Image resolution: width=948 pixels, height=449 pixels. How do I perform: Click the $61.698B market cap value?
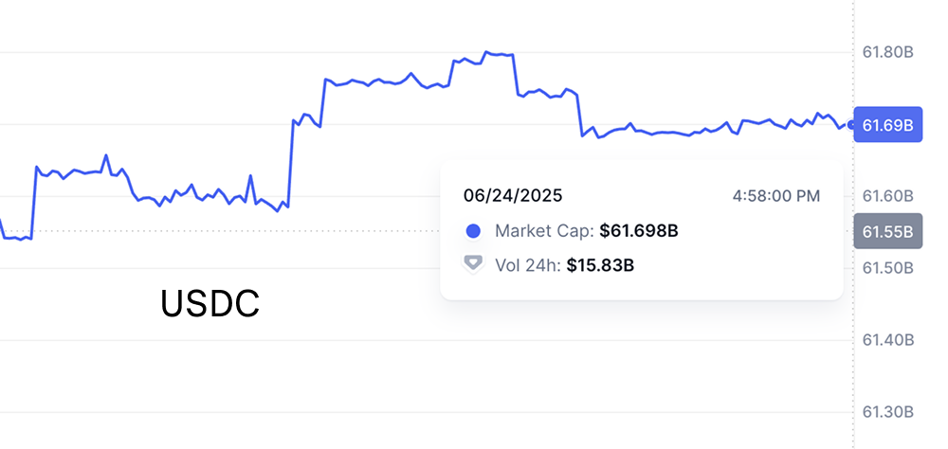[x=639, y=230]
